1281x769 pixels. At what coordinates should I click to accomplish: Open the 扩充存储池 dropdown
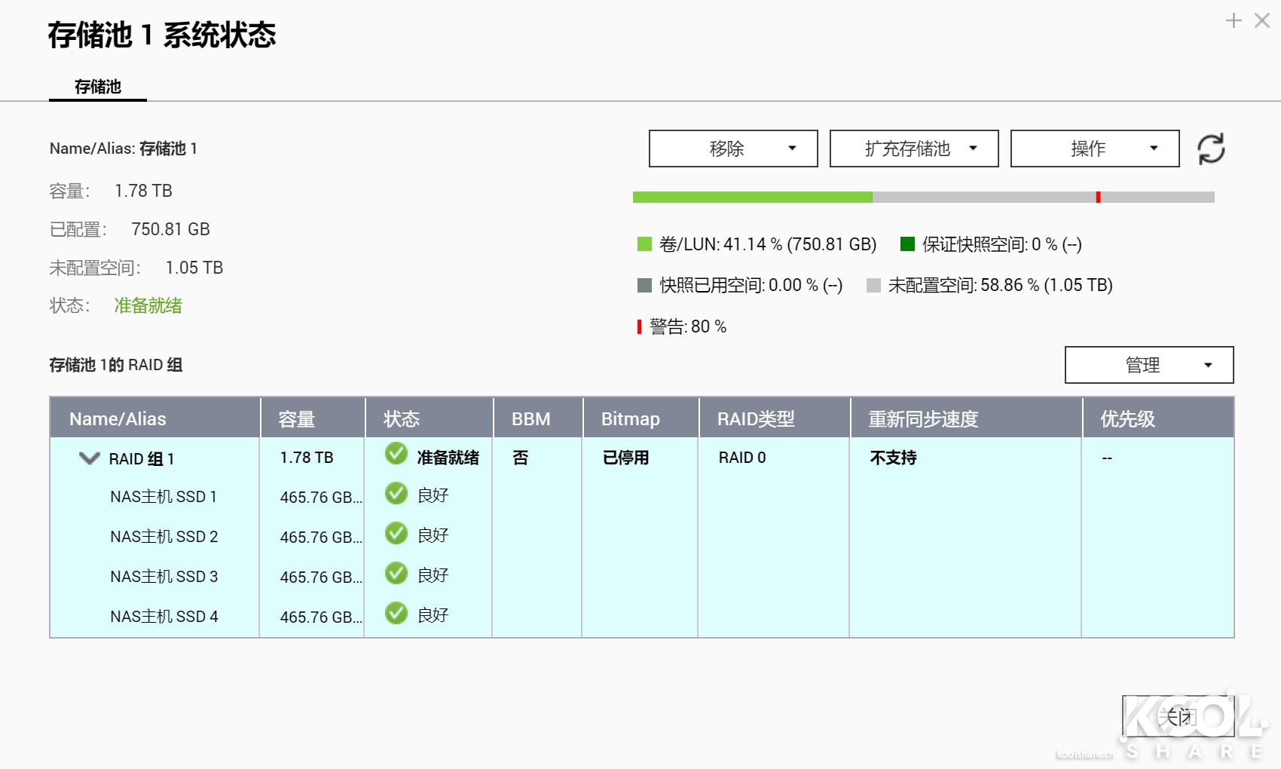[913, 149]
